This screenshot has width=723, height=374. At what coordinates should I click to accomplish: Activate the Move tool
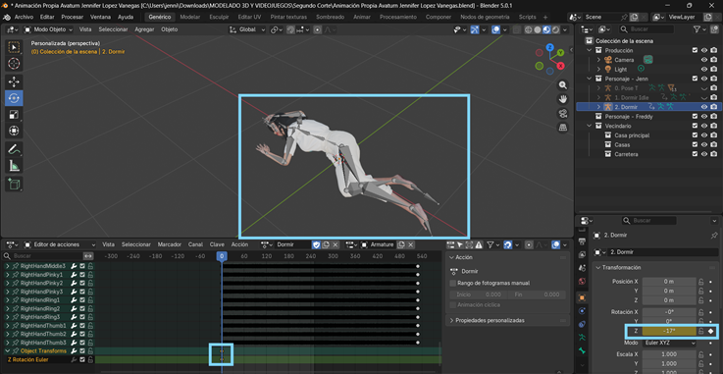point(14,82)
